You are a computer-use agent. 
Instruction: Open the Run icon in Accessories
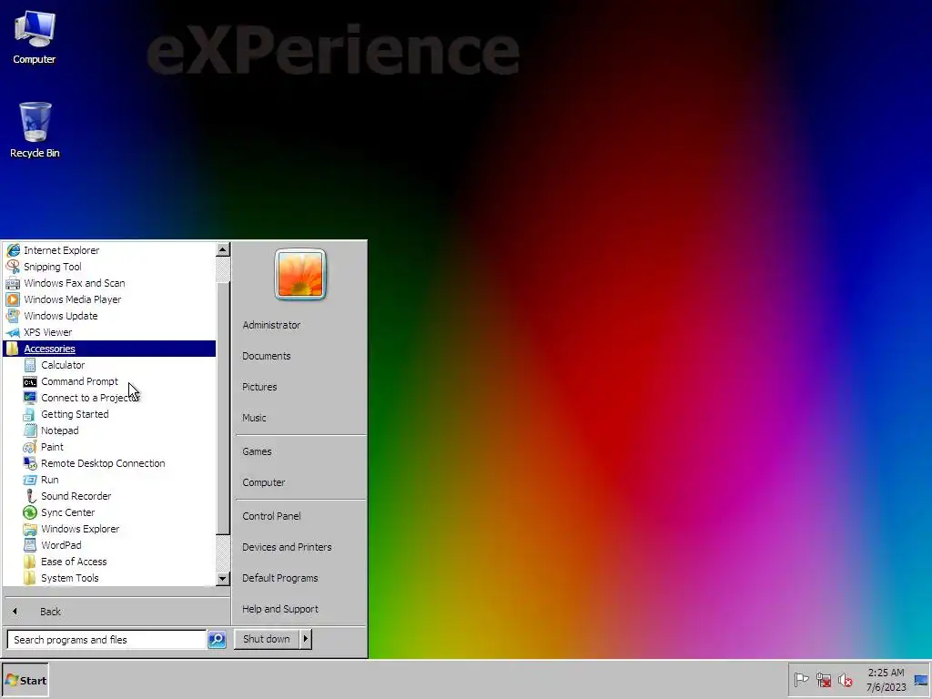pos(30,480)
